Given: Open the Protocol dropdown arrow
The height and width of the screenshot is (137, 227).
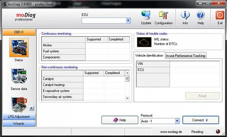Looking at the screenshot, I should coord(177,121).
